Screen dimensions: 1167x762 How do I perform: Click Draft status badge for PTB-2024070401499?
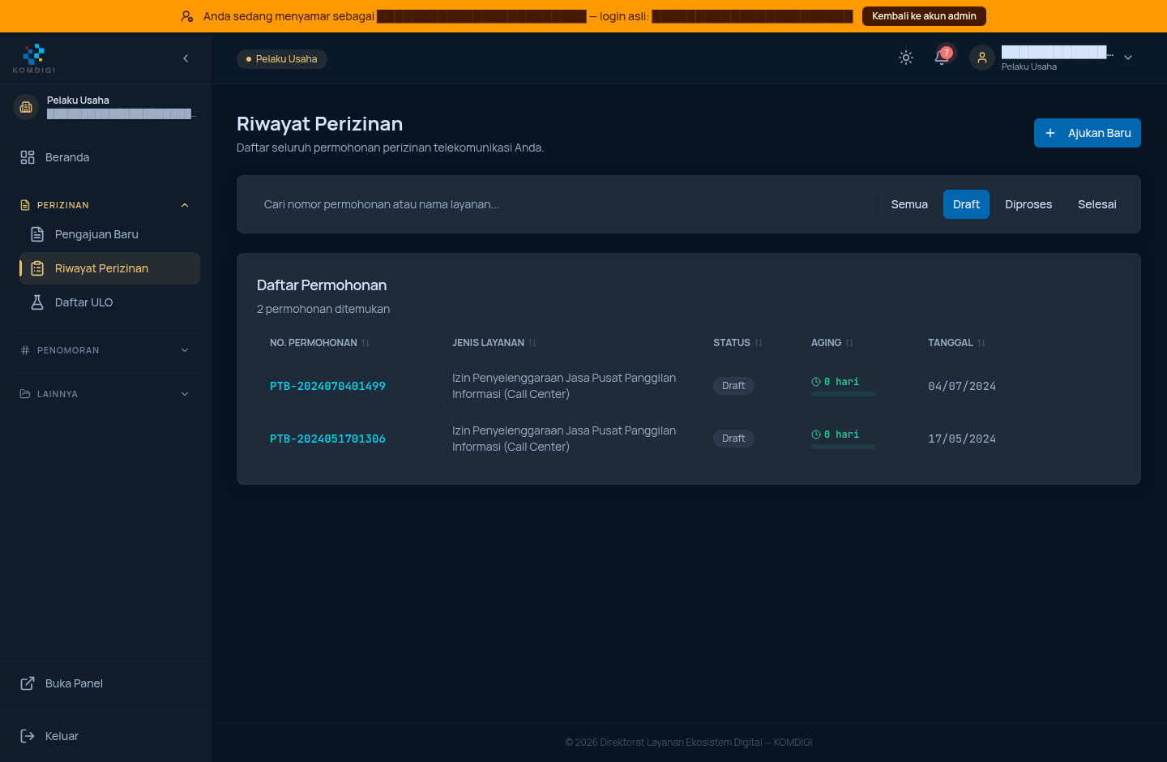pos(733,386)
